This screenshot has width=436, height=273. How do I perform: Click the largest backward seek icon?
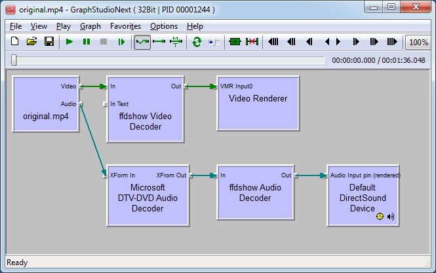[x=273, y=42]
